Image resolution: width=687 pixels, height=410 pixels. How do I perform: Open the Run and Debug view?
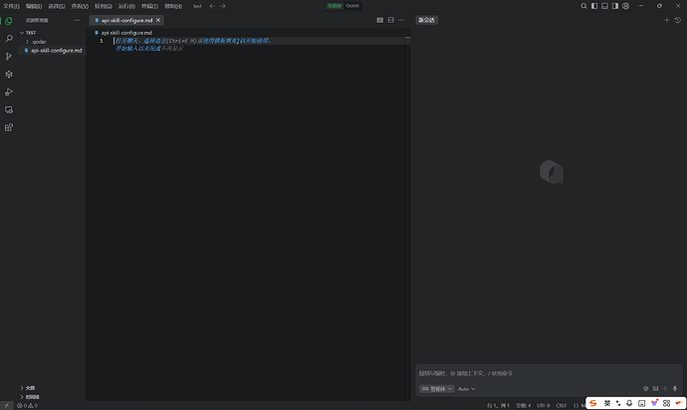click(9, 92)
